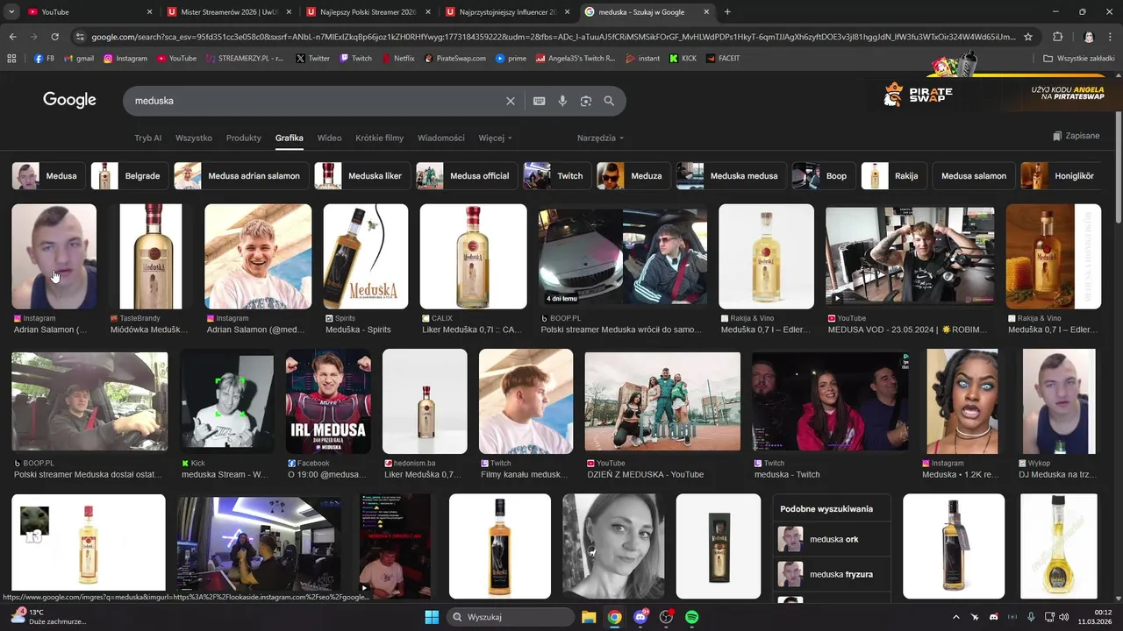Filter by the Medusa adrian salamon chip

[x=240, y=175]
